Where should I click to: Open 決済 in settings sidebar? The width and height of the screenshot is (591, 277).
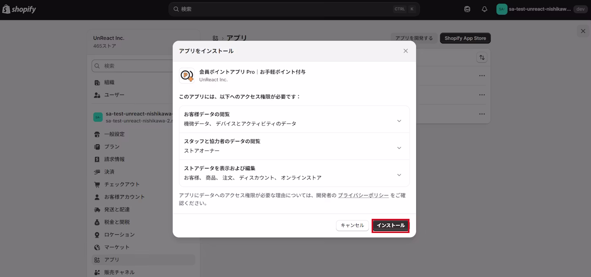click(x=143, y=172)
